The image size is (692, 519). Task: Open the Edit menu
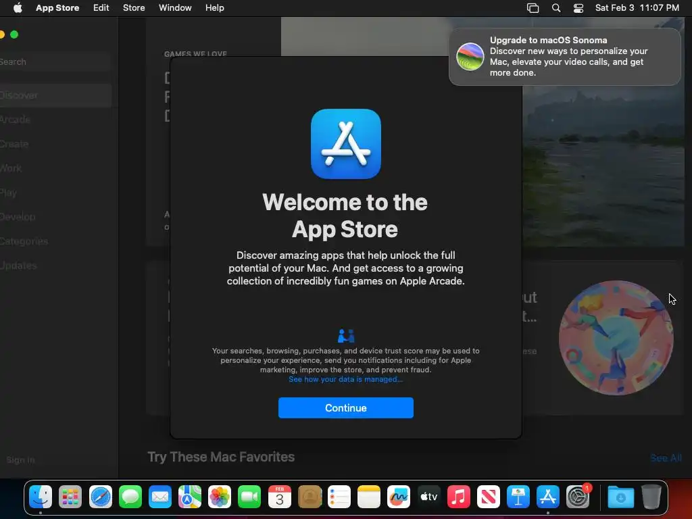coord(101,8)
